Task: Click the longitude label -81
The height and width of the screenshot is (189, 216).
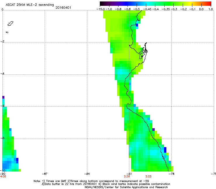Action: tap(129, 174)
